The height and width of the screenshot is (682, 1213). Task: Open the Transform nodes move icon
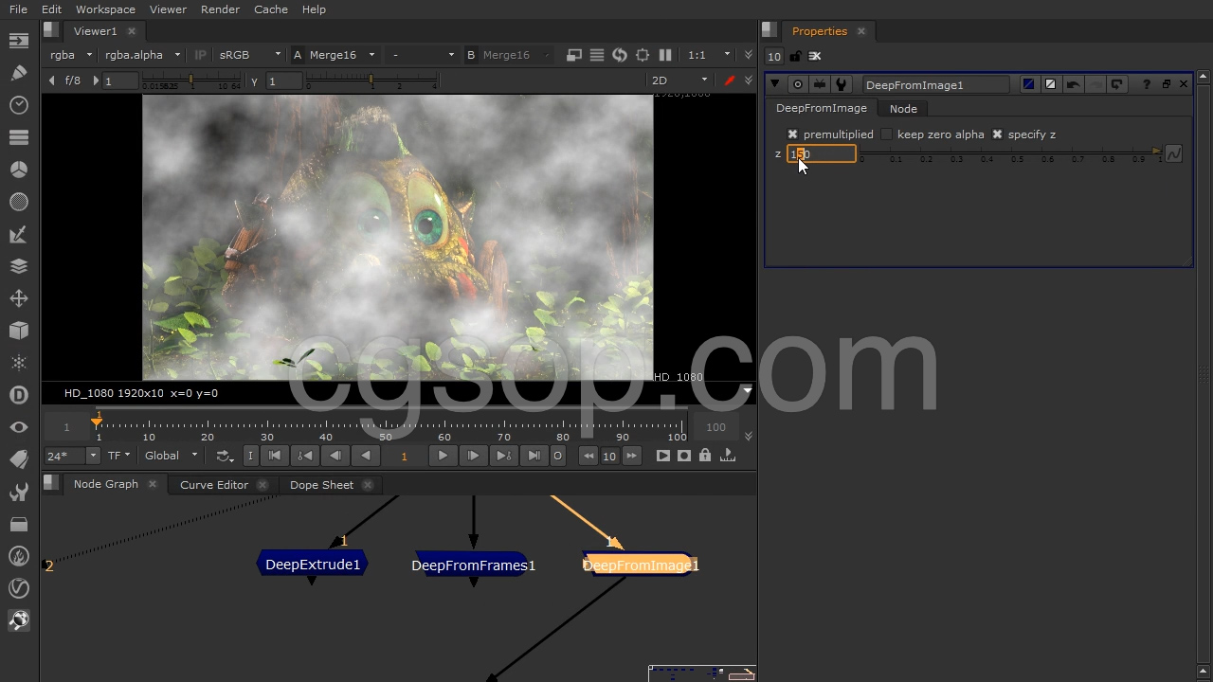tap(19, 298)
